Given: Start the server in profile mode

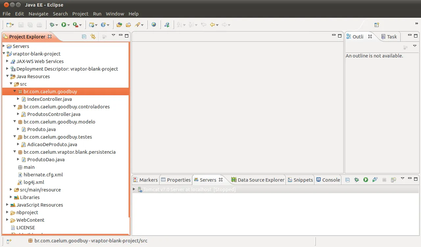Looking at the screenshot, I should coord(375,180).
